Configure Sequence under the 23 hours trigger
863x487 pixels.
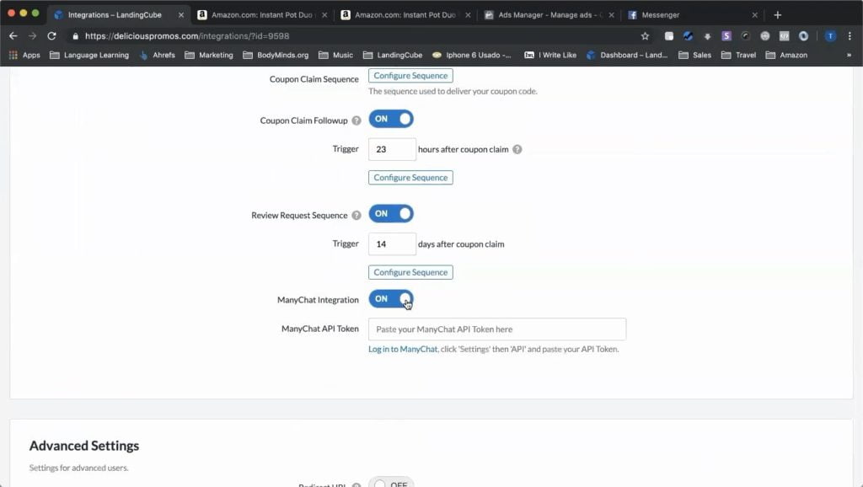tap(410, 177)
